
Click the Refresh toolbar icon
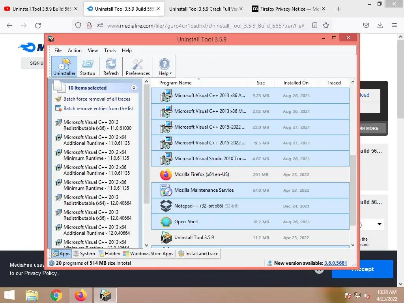point(111,66)
